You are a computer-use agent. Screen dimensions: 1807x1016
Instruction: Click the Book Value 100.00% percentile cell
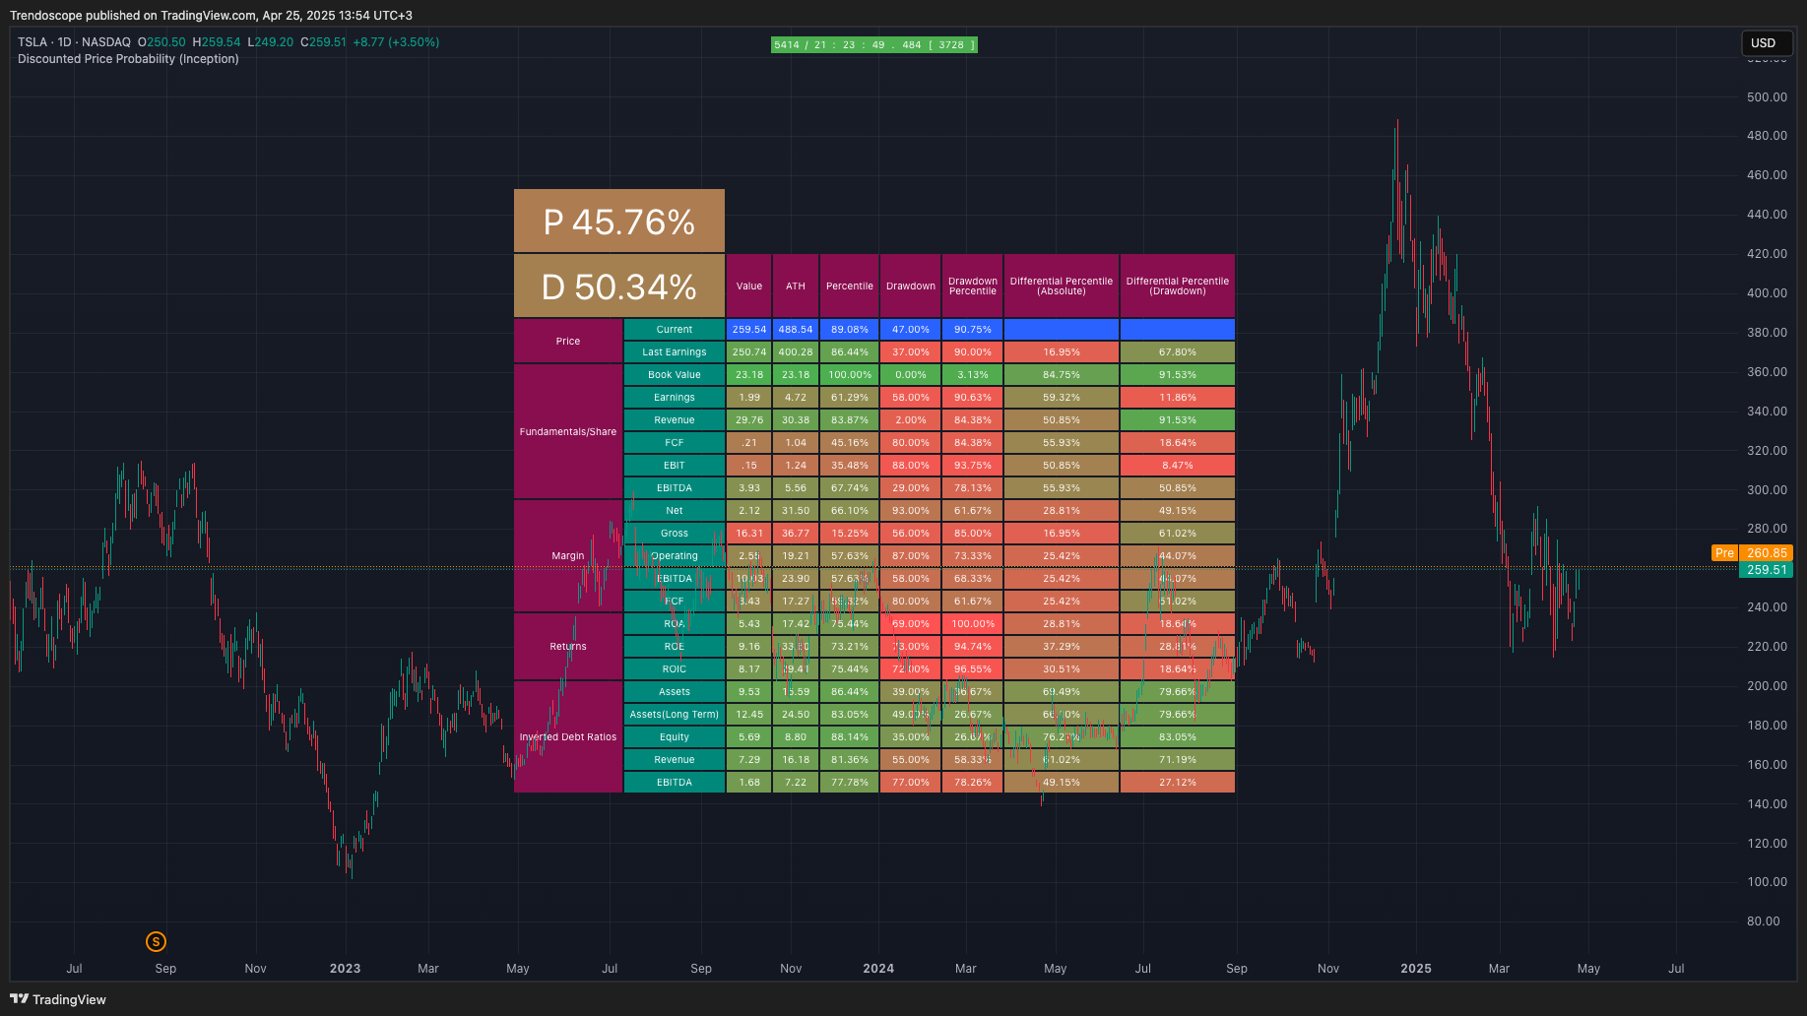coord(850,375)
